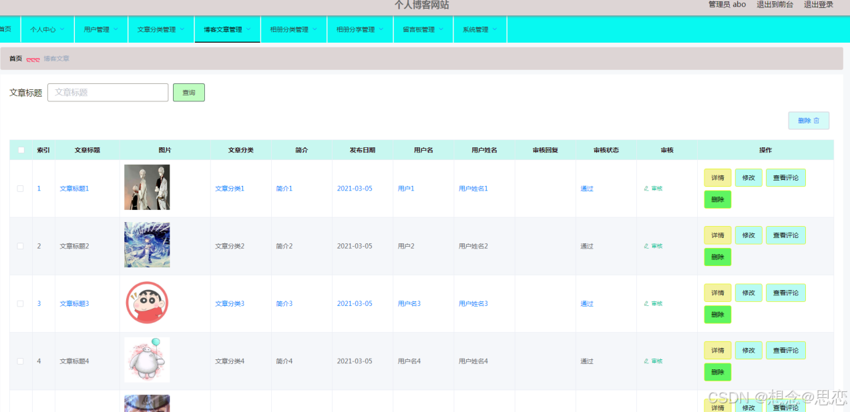Image resolution: width=850 pixels, height=412 pixels.
Task: Check the checkbox for row 文章标题2
Action: (x=21, y=246)
